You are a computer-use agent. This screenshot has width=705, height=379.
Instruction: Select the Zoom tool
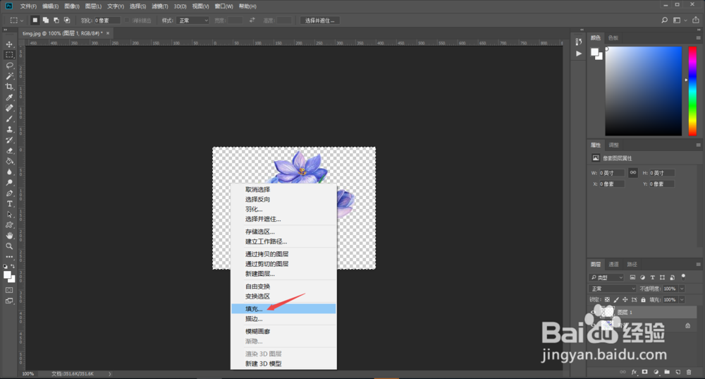[9, 246]
